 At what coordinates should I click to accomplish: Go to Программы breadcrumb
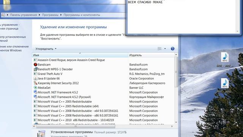tap(50, 15)
